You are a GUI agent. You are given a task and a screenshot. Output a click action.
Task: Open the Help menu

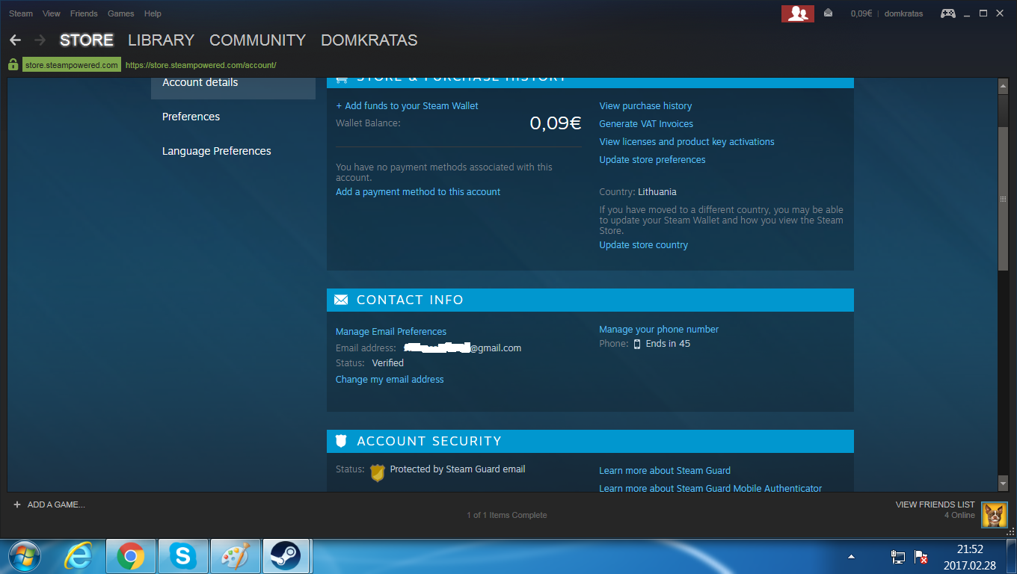153,13
